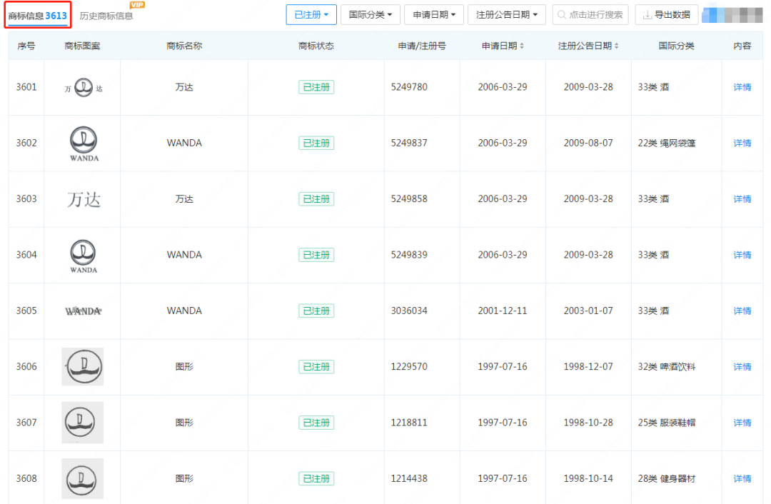This screenshot has height=504, width=771.
Task: Sort by 注册公告日期 column arrows
Action: pyautogui.click(x=617, y=46)
